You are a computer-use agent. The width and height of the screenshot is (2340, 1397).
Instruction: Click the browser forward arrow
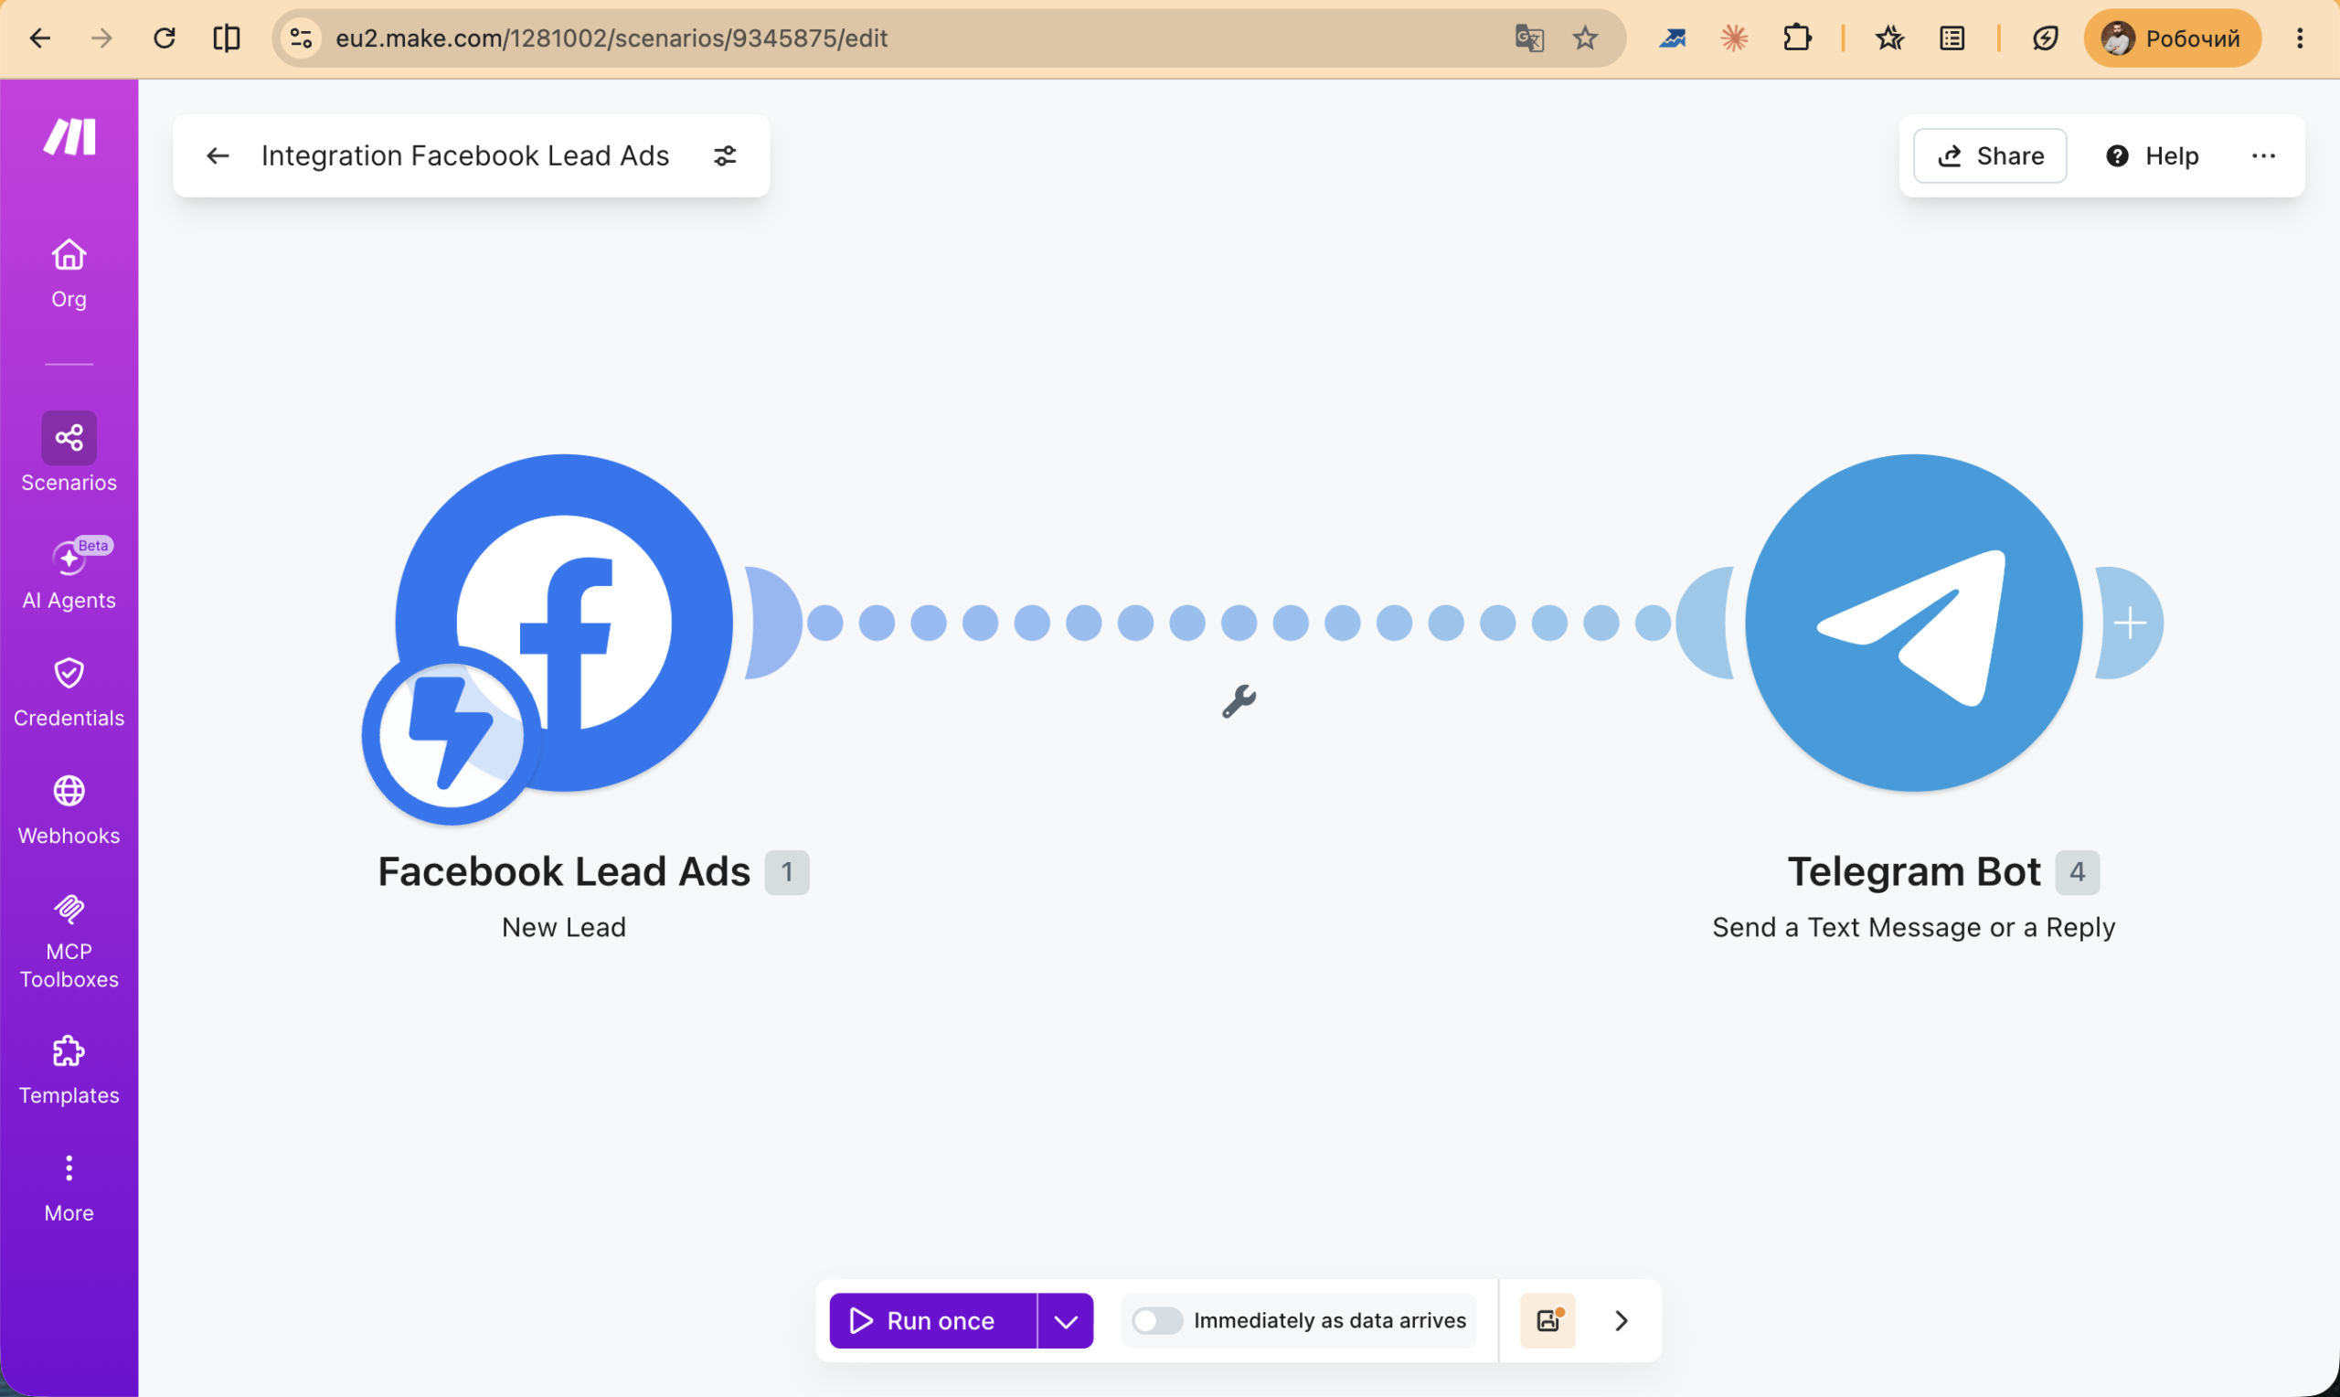point(101,38)
